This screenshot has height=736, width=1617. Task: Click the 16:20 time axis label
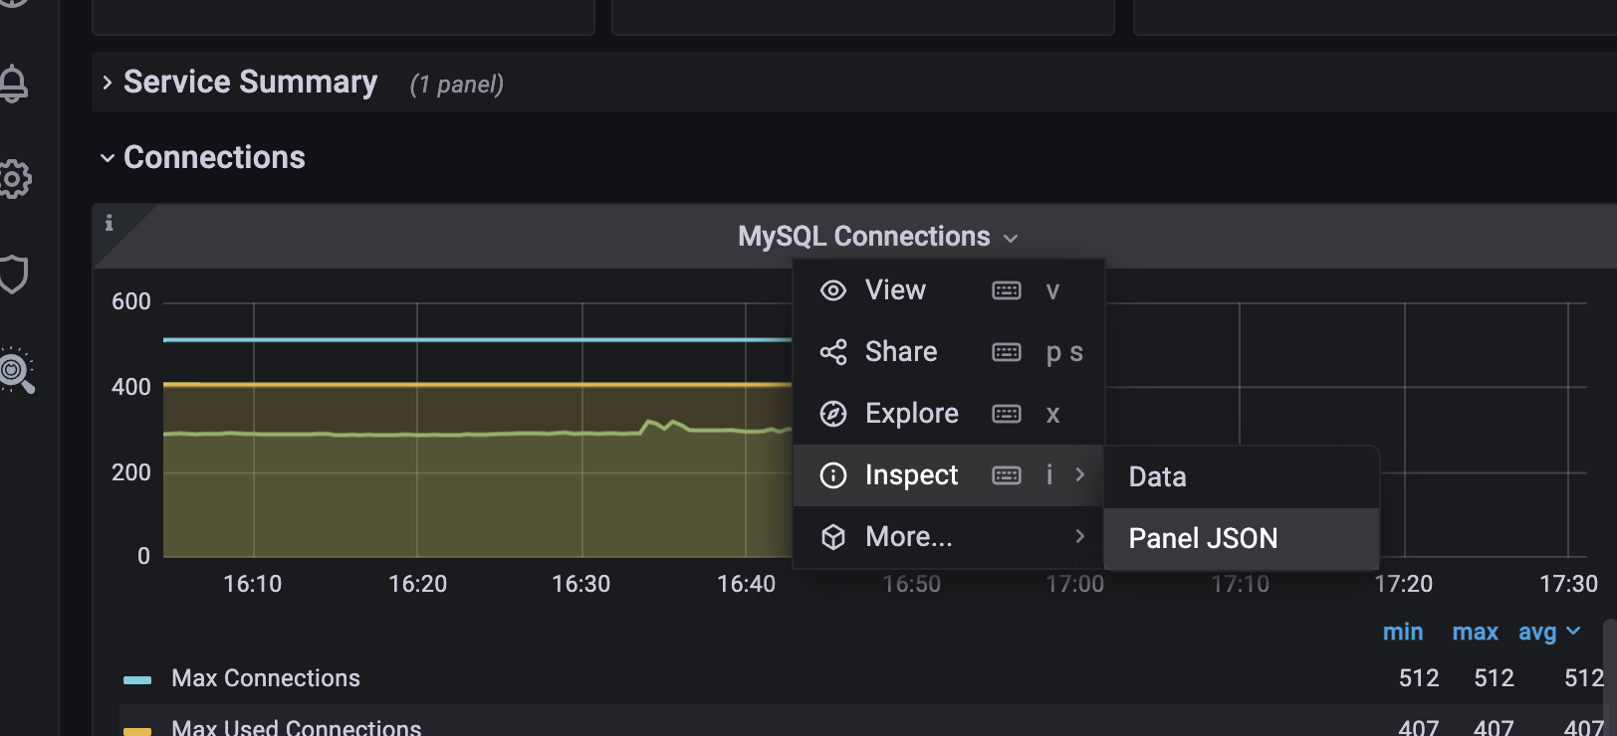(x=417, y=584)
